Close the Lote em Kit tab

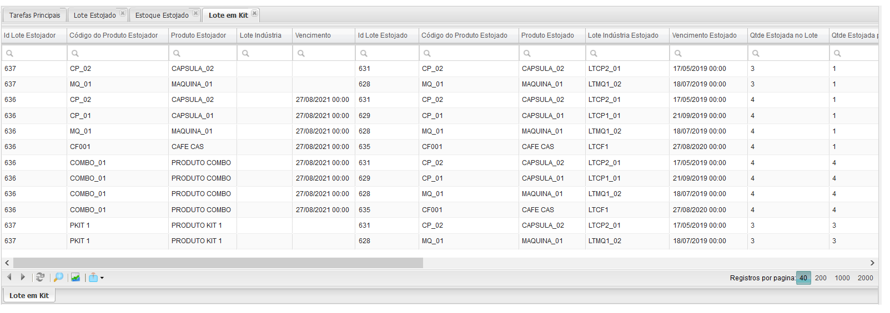coord(254,13)
